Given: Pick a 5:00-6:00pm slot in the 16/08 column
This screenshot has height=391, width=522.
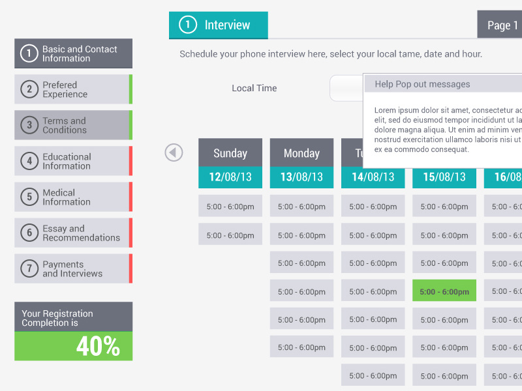Looking at the screenshot, I should coord(506,205).
